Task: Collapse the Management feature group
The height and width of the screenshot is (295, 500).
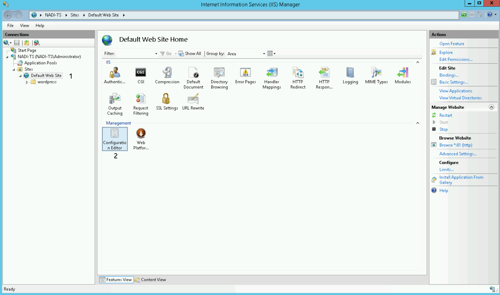Action: click(x=417, y=123)
